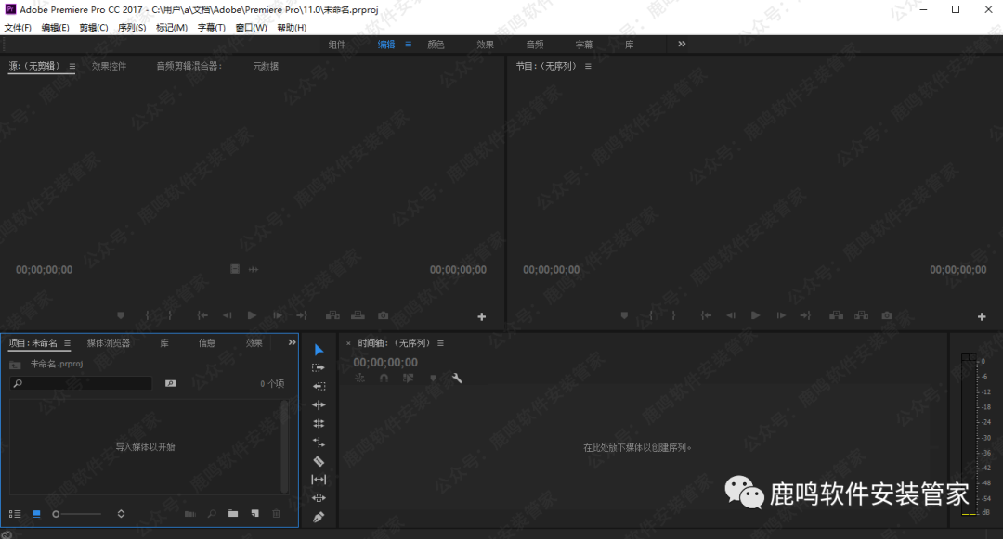This screenshot has height=539, width=1003.
Task: Open the sort icons dropdown in project panel
Action: [121, 513]
